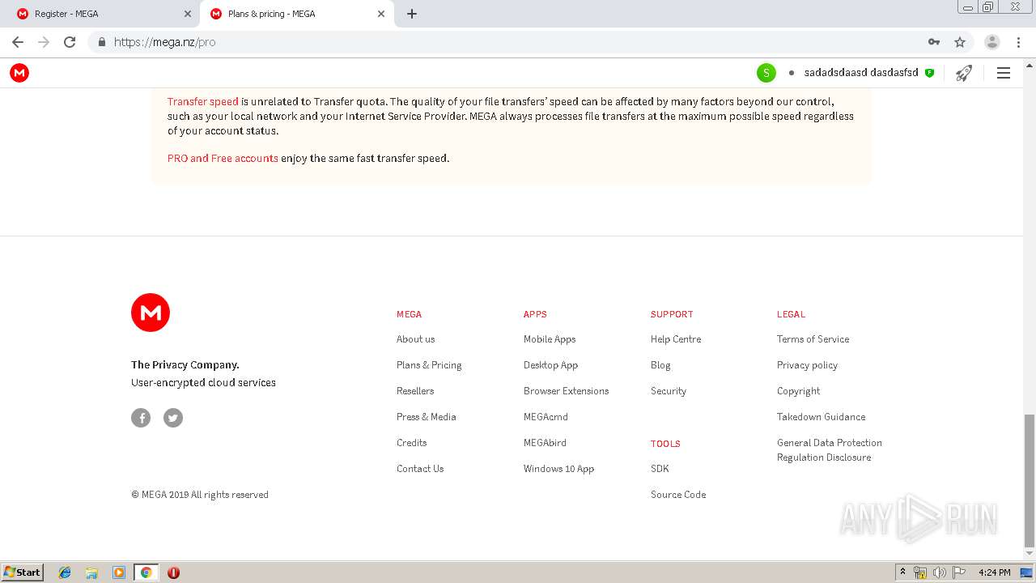Open the MEGAbird link
The image size is (1036, 583).
click(x=545, y=443)
